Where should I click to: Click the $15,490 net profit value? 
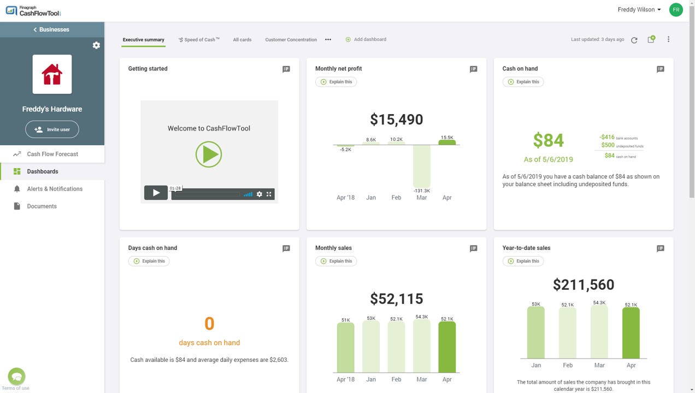[397, 120]
